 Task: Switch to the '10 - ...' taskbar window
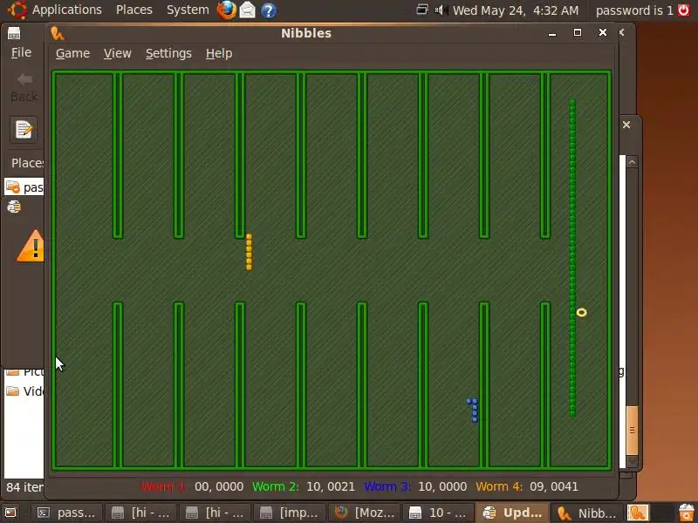tap(439, 513)
